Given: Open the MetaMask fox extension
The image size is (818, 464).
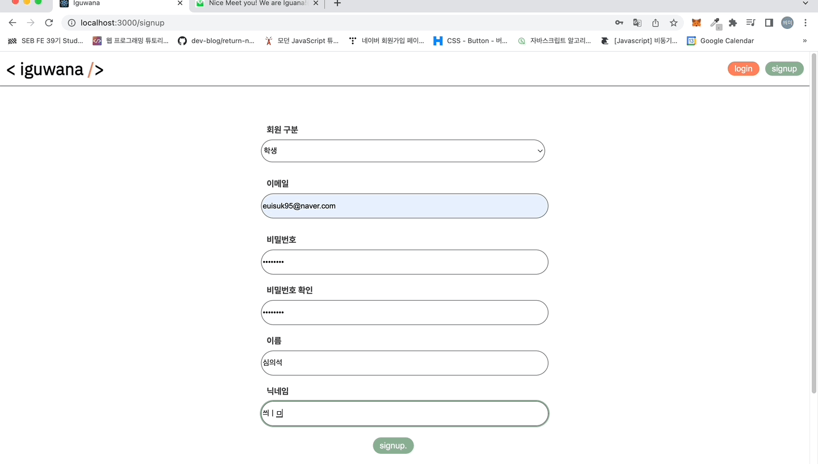Looking at the screenshot, I should pyautogui.click(x=696, y=23).
